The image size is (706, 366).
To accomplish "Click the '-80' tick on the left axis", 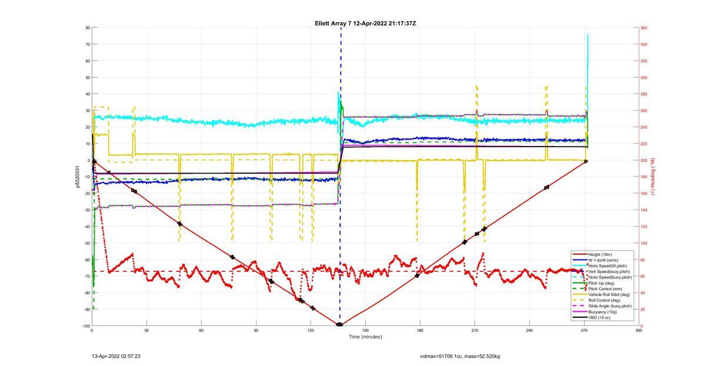I will click(86, 293).
